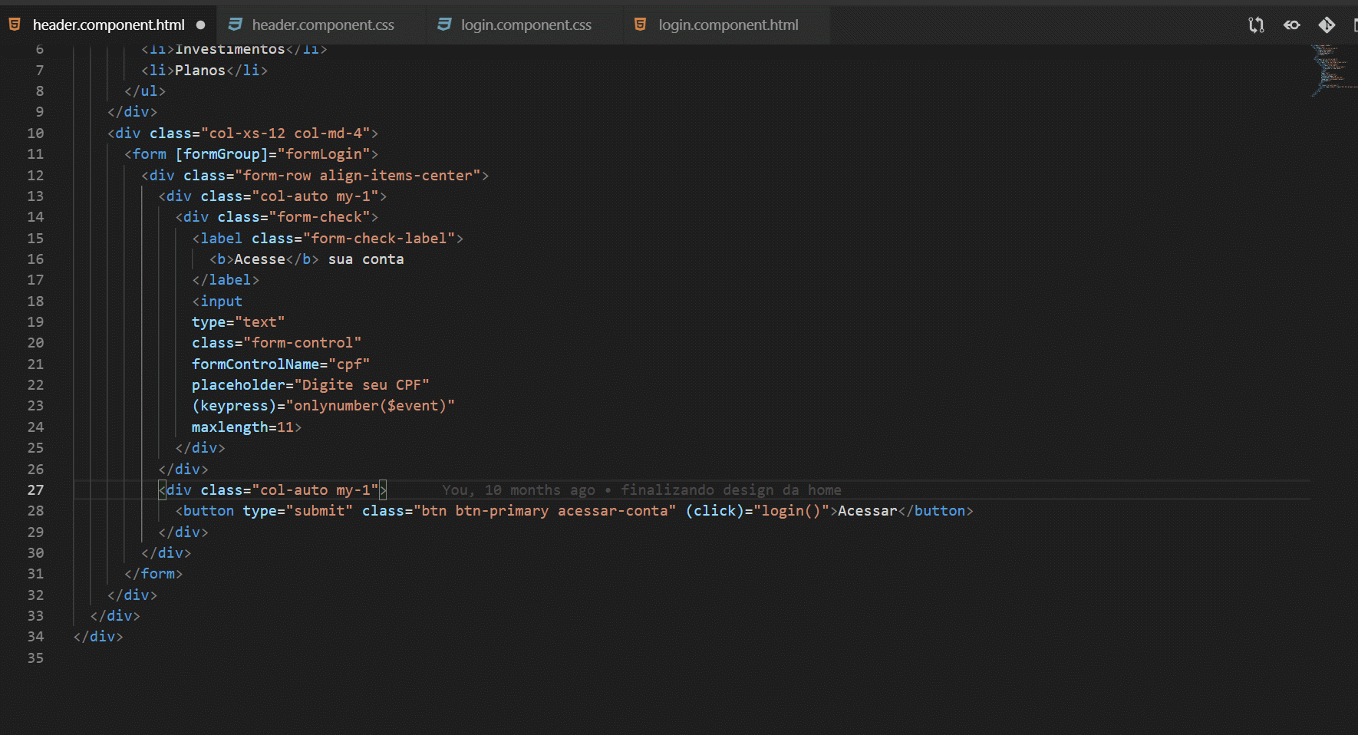Click unsaved dot on header.component.html tab
The width and height of the screenshot is (1358, 735).
[x=201, y=25]
